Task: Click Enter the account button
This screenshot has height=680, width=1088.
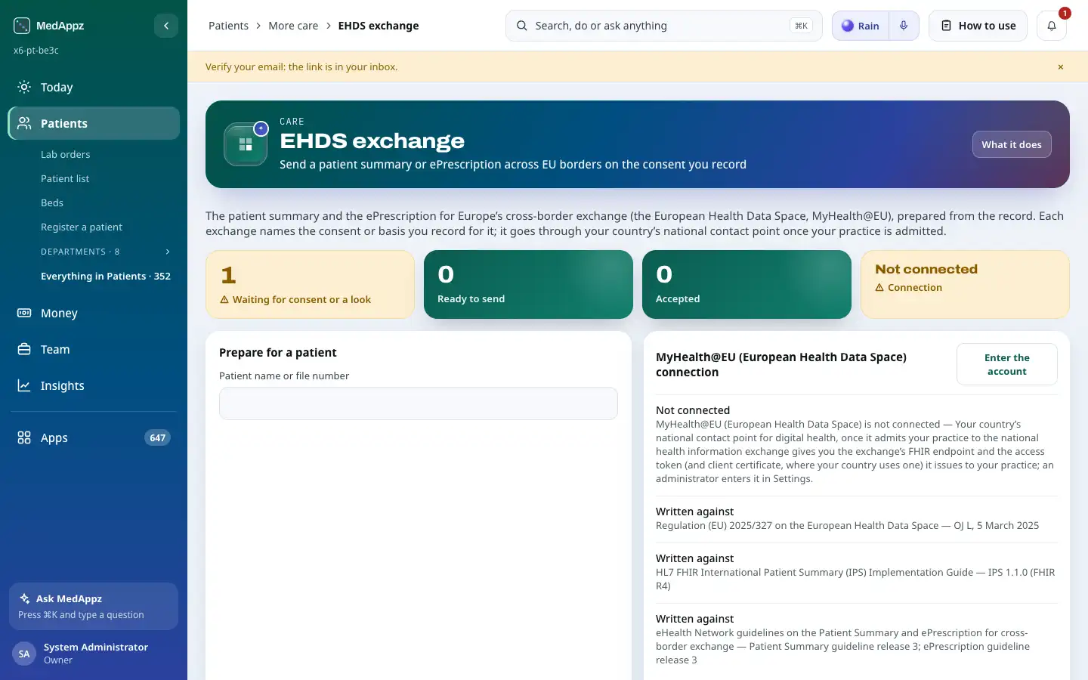Action: point(1007,364)
